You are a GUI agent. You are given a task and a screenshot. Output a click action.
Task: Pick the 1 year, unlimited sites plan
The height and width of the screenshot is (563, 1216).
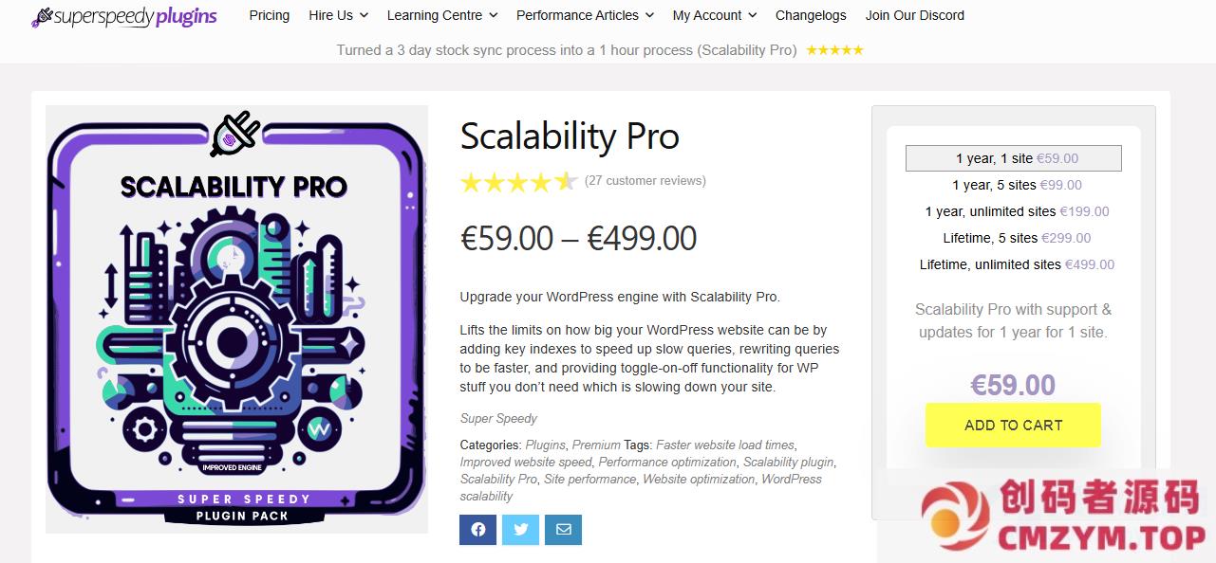(1017, 211)
